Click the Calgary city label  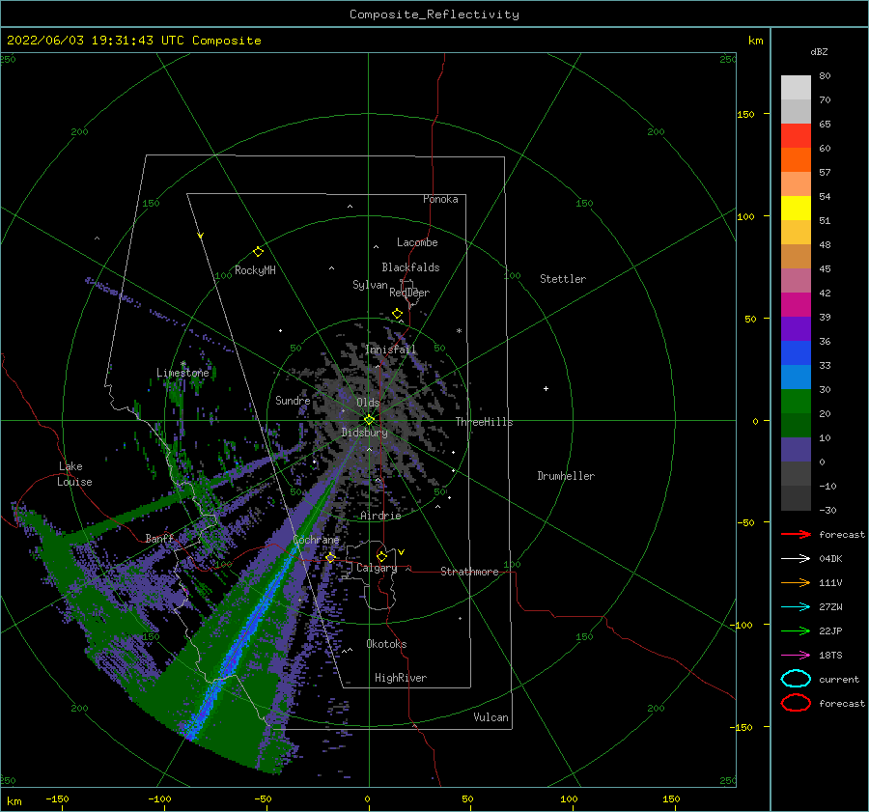[377, 568]
